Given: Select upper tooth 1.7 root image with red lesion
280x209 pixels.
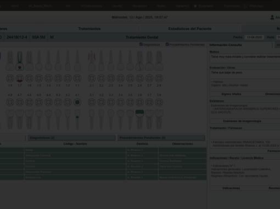Looking at the screenshot, I should pyautogui.click(x=20, y=61).
